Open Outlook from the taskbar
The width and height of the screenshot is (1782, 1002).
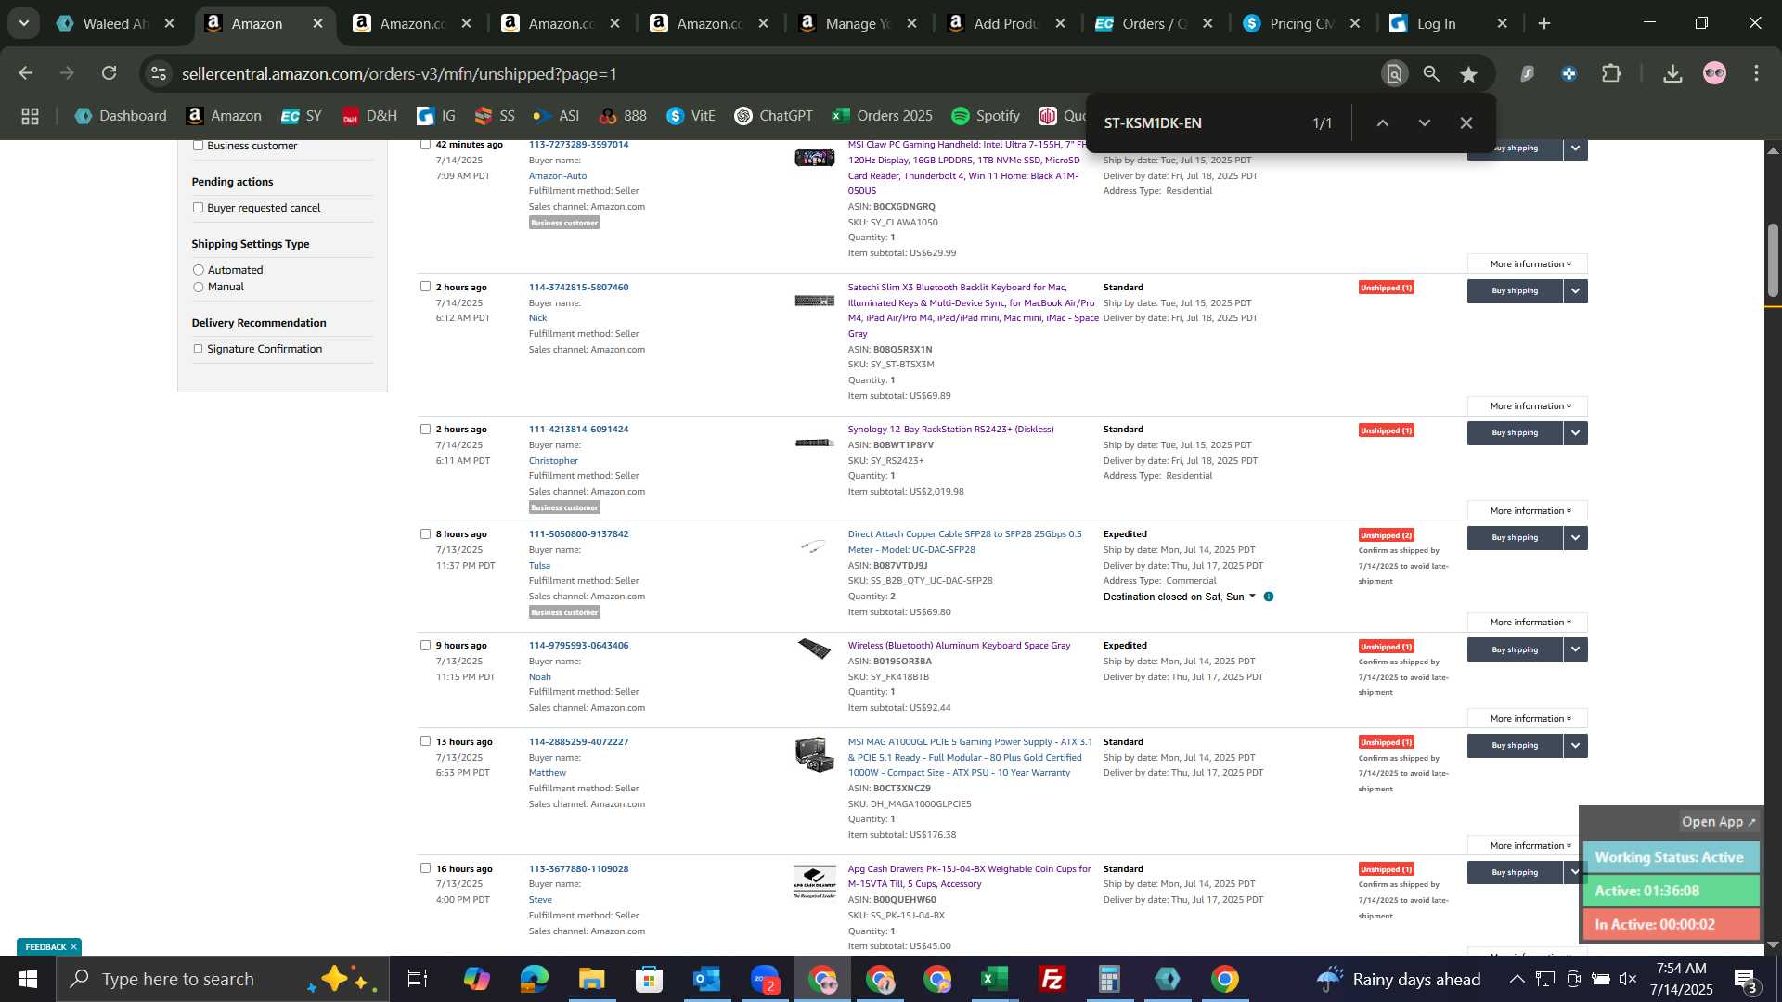[706, 979]
